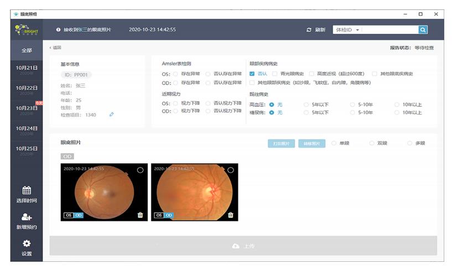Click the 返回 back link
Screen dimensions: 462x269
coord(55,48)
